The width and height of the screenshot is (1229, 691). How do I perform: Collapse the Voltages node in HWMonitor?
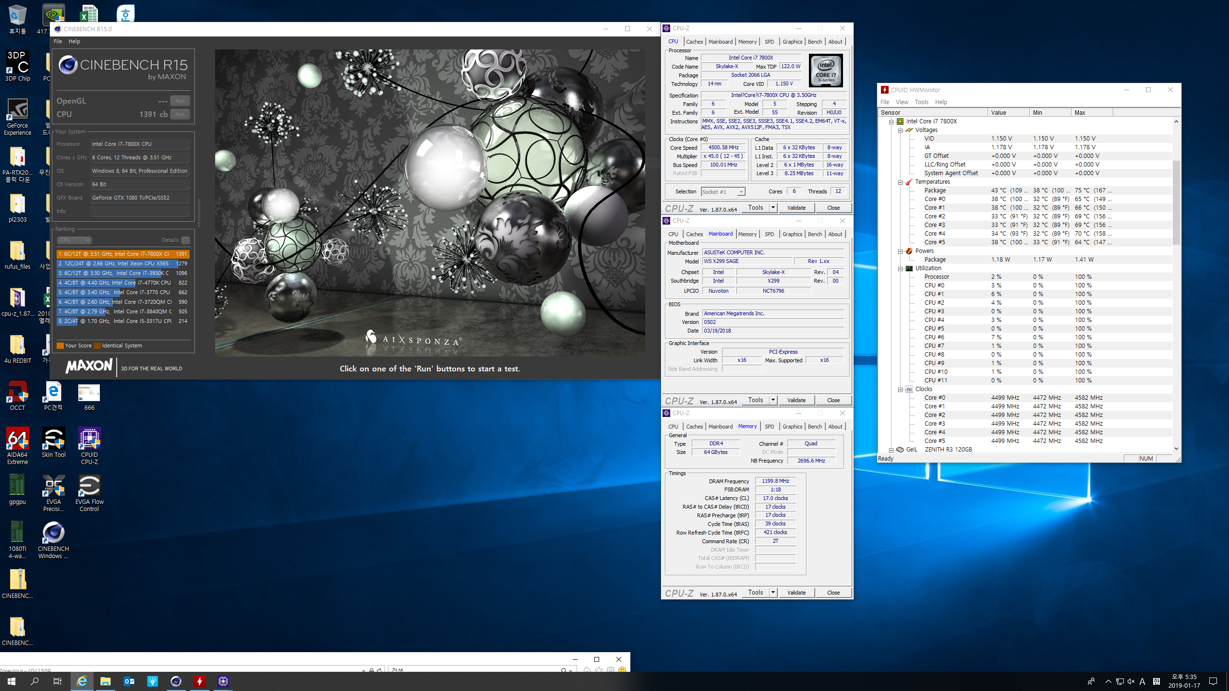coord(901,130)
